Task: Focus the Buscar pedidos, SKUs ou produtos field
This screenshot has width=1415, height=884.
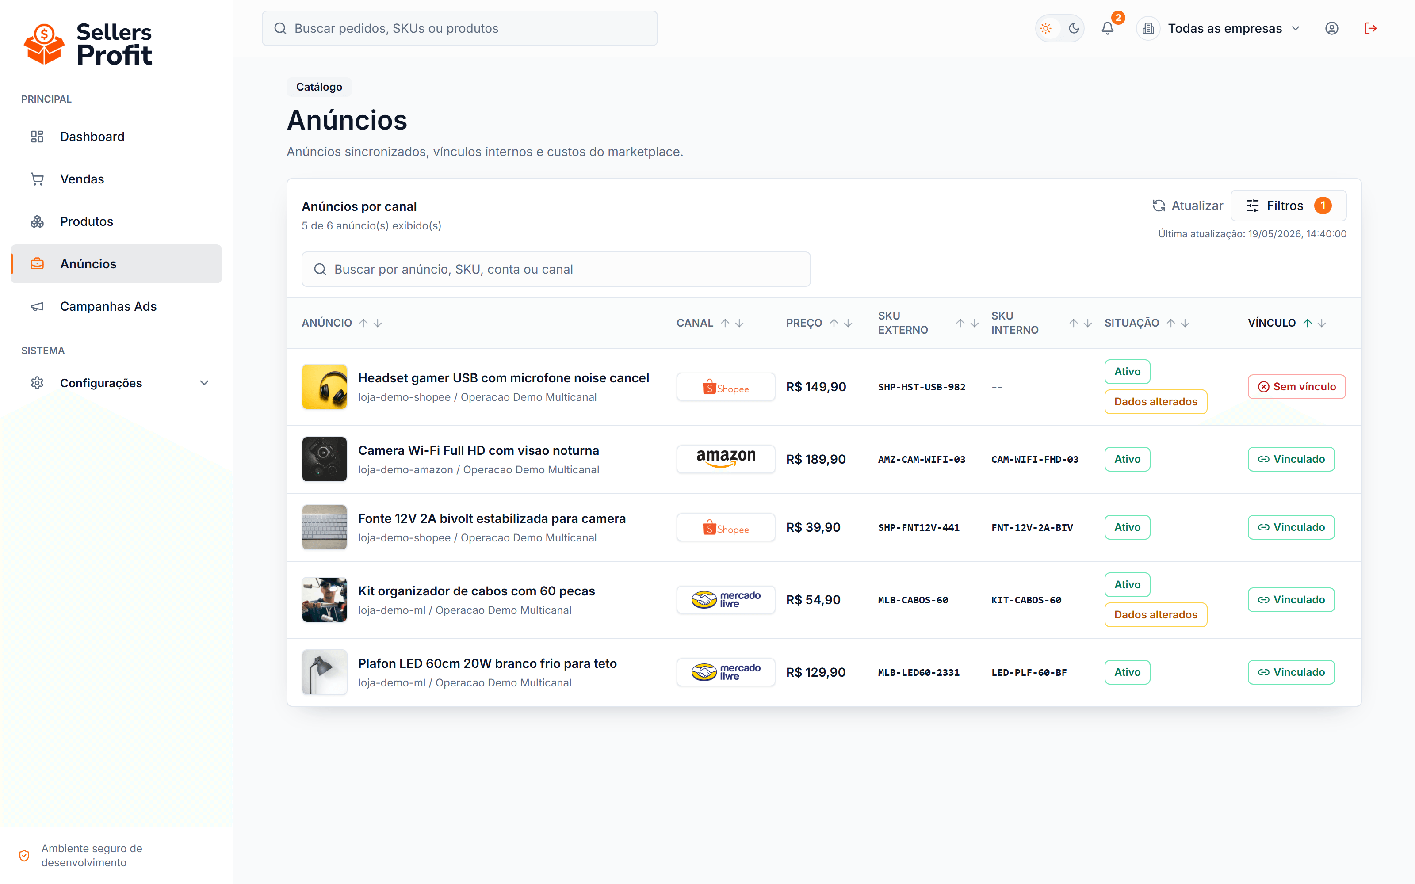Action: click(x=459, y=28)
